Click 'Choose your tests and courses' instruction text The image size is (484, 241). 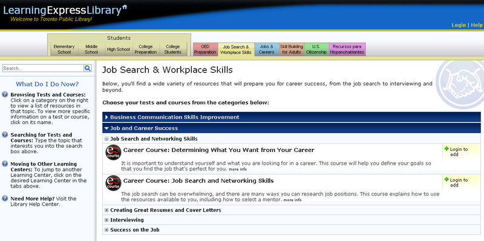click(x=186, y=102)
